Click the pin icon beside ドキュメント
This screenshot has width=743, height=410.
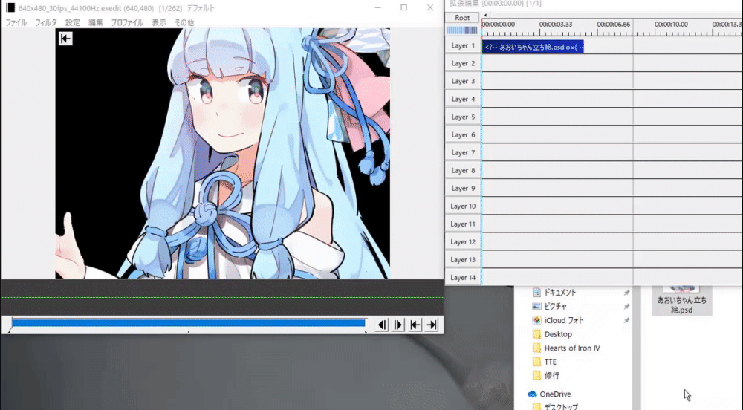point(626,293)
